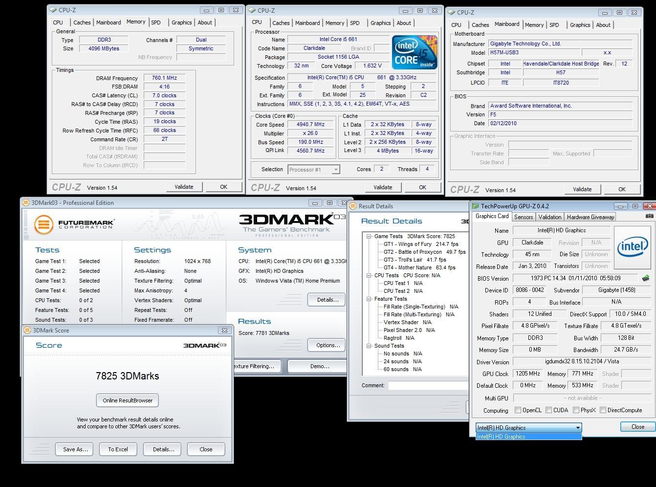Click the CPU-Z Memory window title icon
The image size is (656, 487).
(54, 10)
